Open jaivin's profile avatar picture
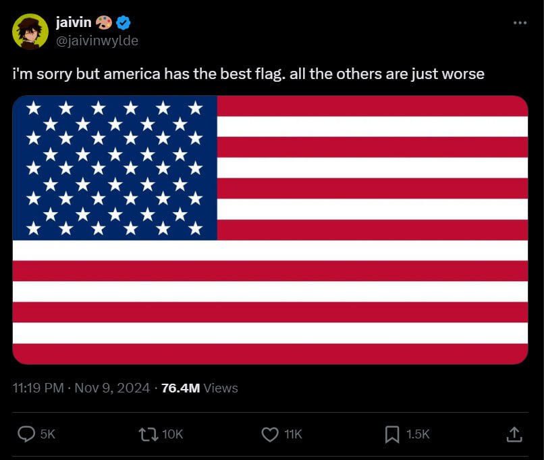544x460 pixels. [x=30, y=32]
